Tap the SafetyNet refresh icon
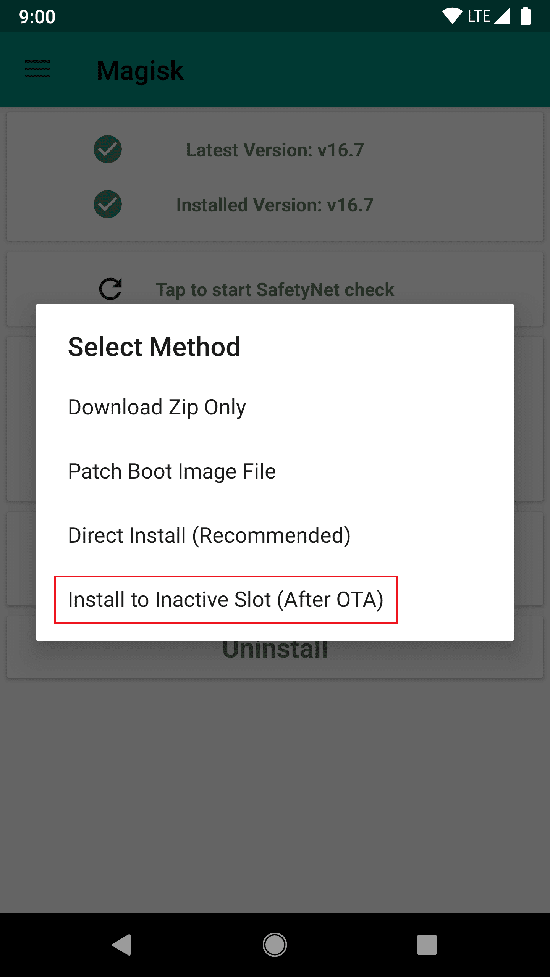 click(110, 289)
